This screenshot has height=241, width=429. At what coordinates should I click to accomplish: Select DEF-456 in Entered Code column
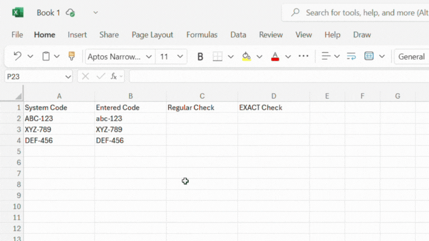pos(131,141)
